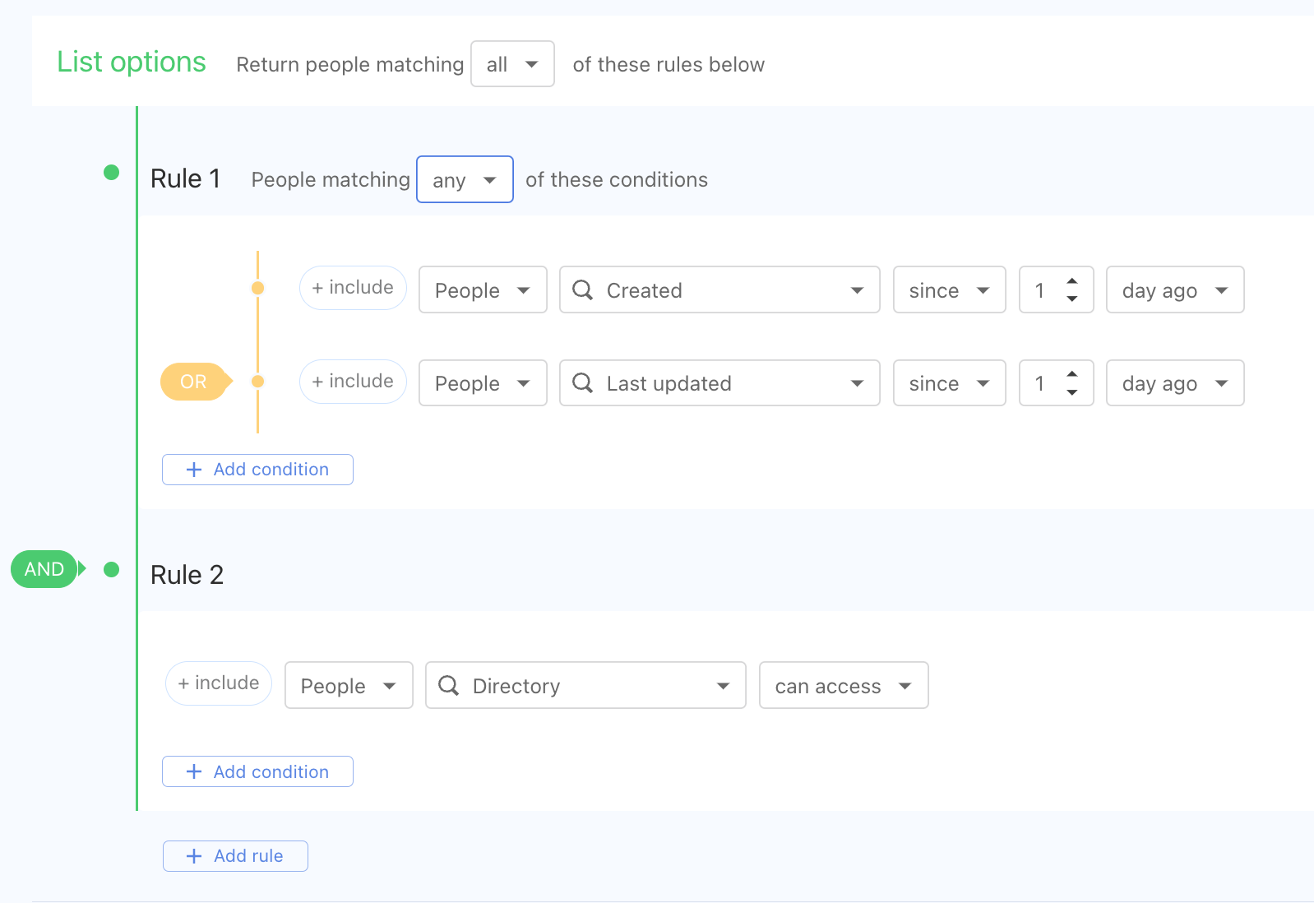Screen dimensions: 1314x903
Task: Open the 'since' dropdown in the Last updated row
Action: click(x=950, y=382)
